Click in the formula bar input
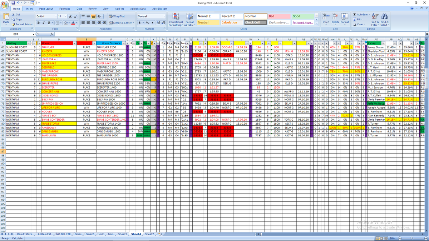Image resolution: width=429 pixels, height=241 pixels. pos(239,34)
